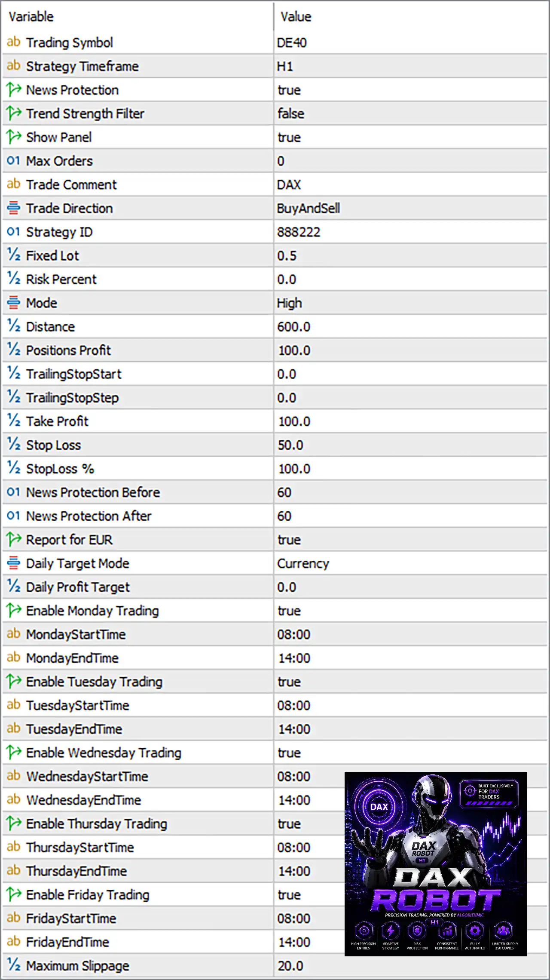Toggle the Trend Strength Filter false value
This screenshot has width=550, height=980.
[x=410, y=114]
